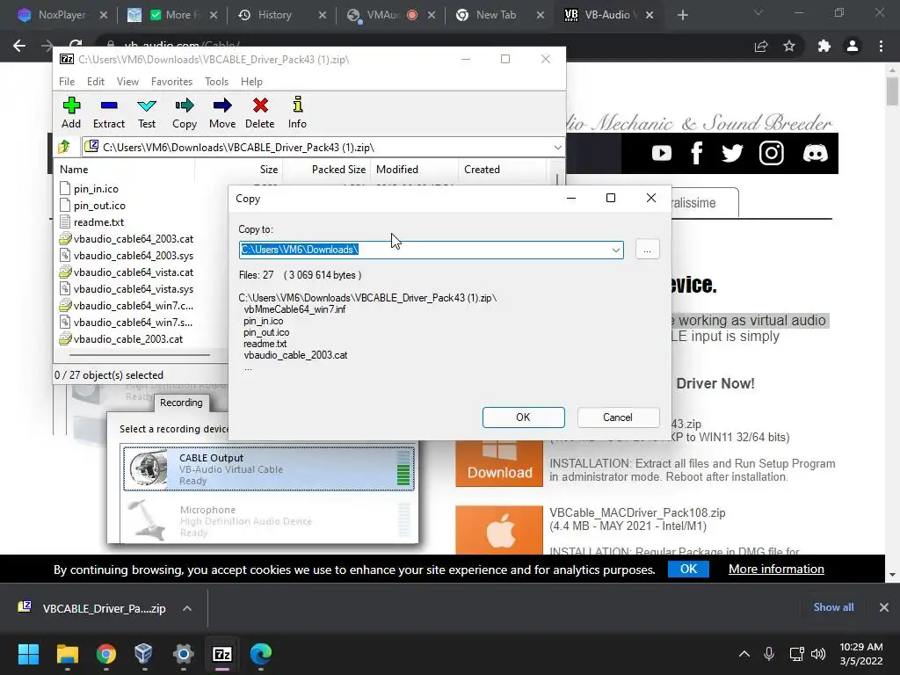Open the File menu in 7-Zip
The image size is (900, 675).
click(67, 82)
